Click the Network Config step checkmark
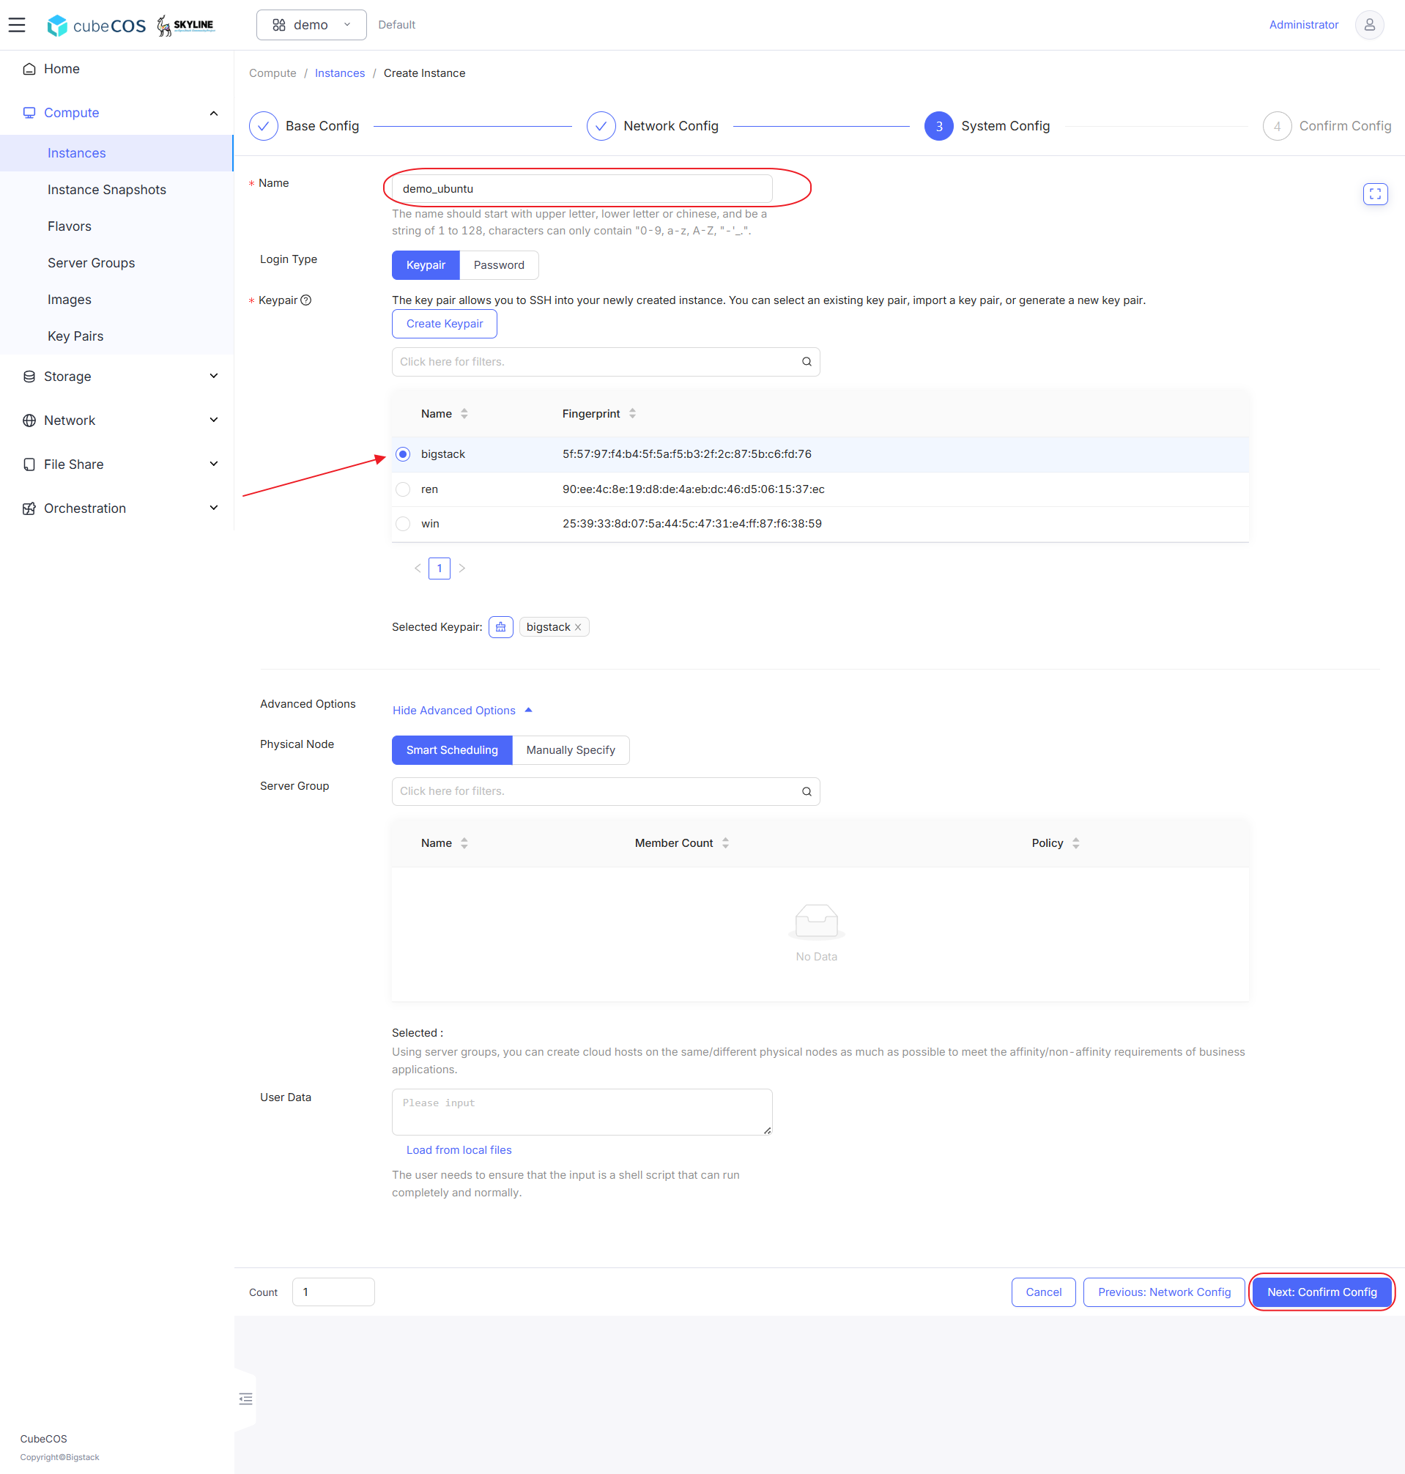Screen dimensions: 1405x1474 pyautogui.click(x=601, y=127)
